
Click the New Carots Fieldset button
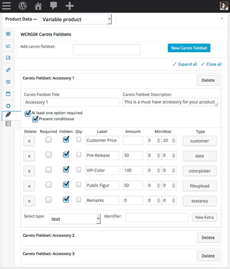pyautogui.click(x=189, y=48)
